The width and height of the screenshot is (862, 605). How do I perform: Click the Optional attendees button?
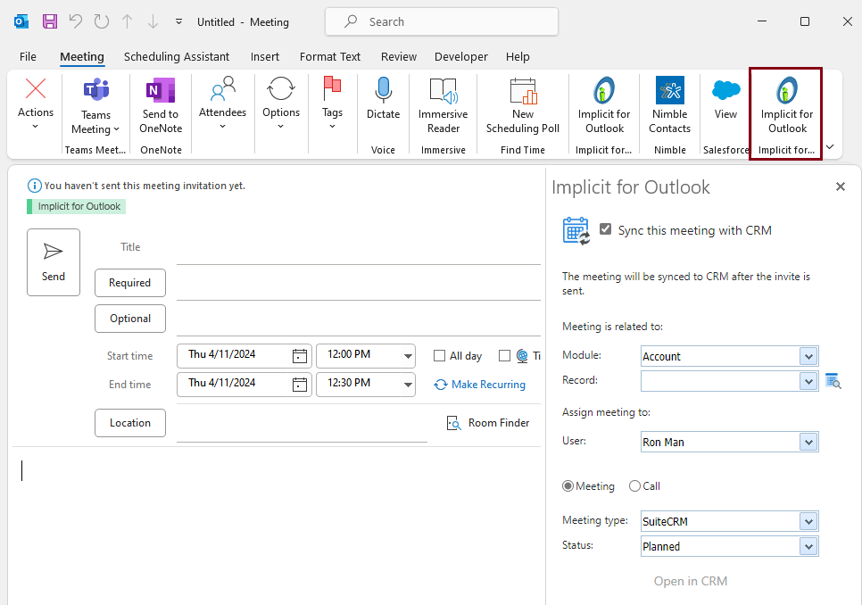click(x=129, y=319)
